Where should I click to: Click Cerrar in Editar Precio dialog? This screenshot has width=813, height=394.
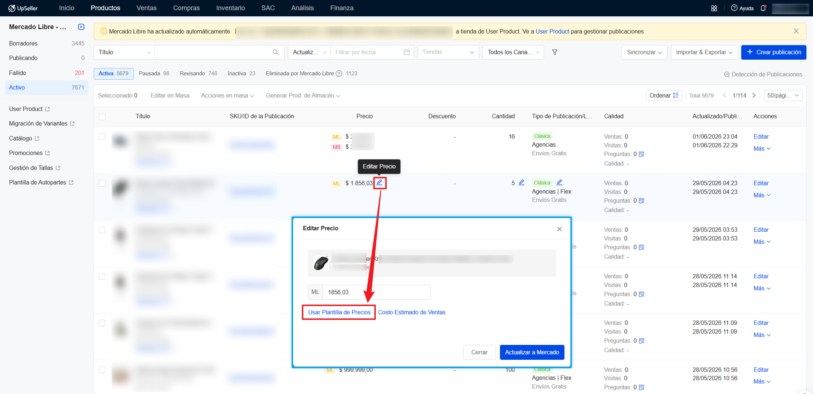[479, 352]
